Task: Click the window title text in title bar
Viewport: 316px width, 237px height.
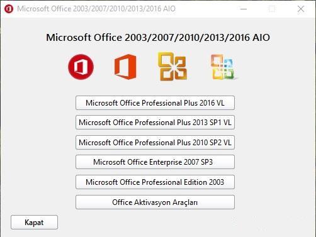Action: [x=96, y=9]
